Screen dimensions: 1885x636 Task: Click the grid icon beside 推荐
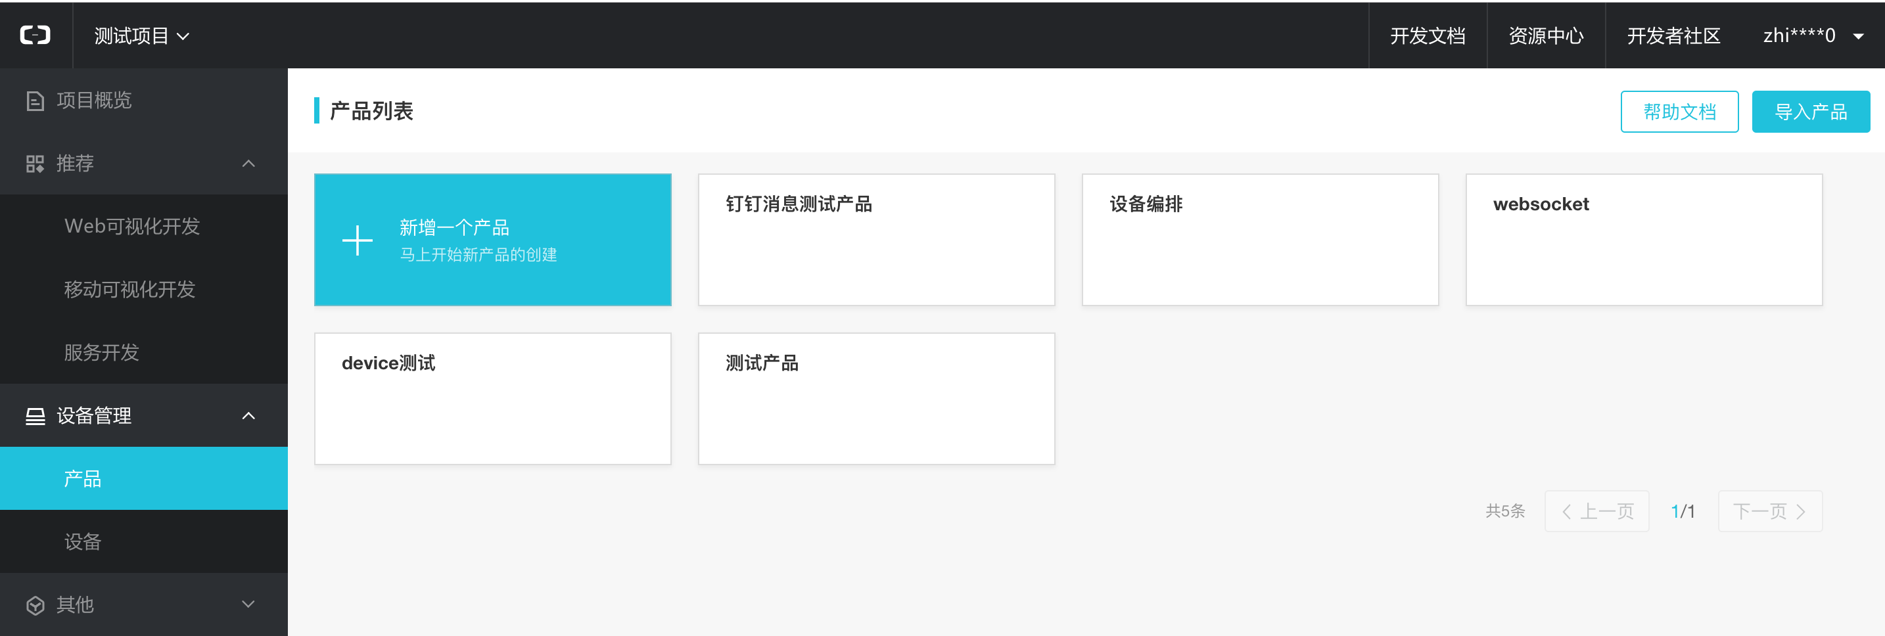pyautogui.click(x=34, y=164)
